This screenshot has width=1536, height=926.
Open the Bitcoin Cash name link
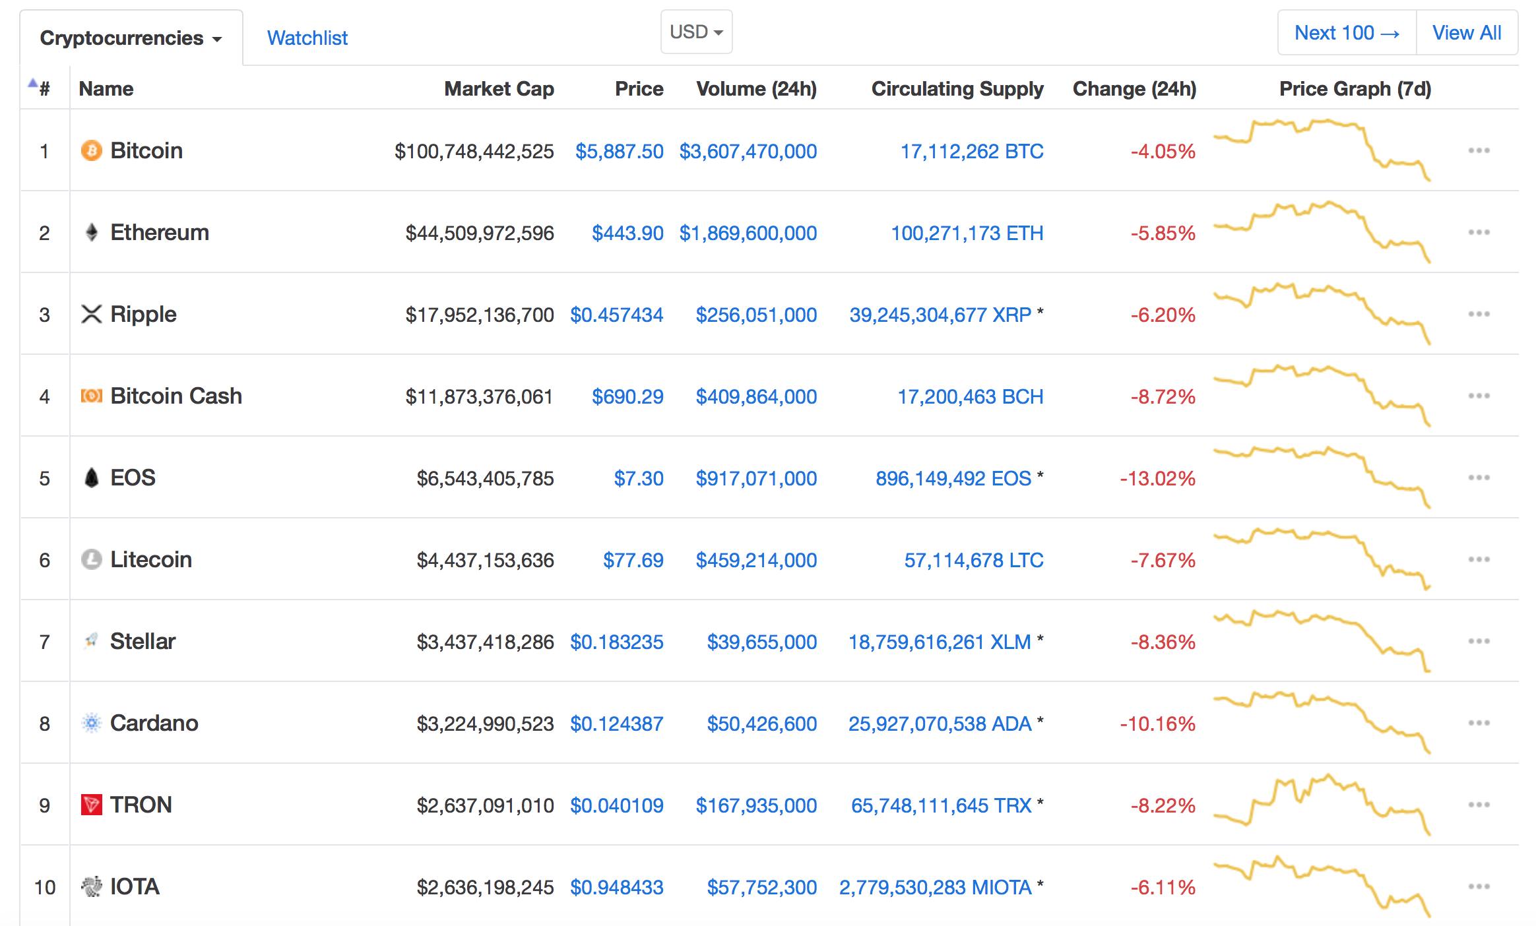coord(176,396)
